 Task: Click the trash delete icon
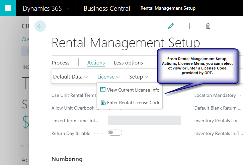208,26
